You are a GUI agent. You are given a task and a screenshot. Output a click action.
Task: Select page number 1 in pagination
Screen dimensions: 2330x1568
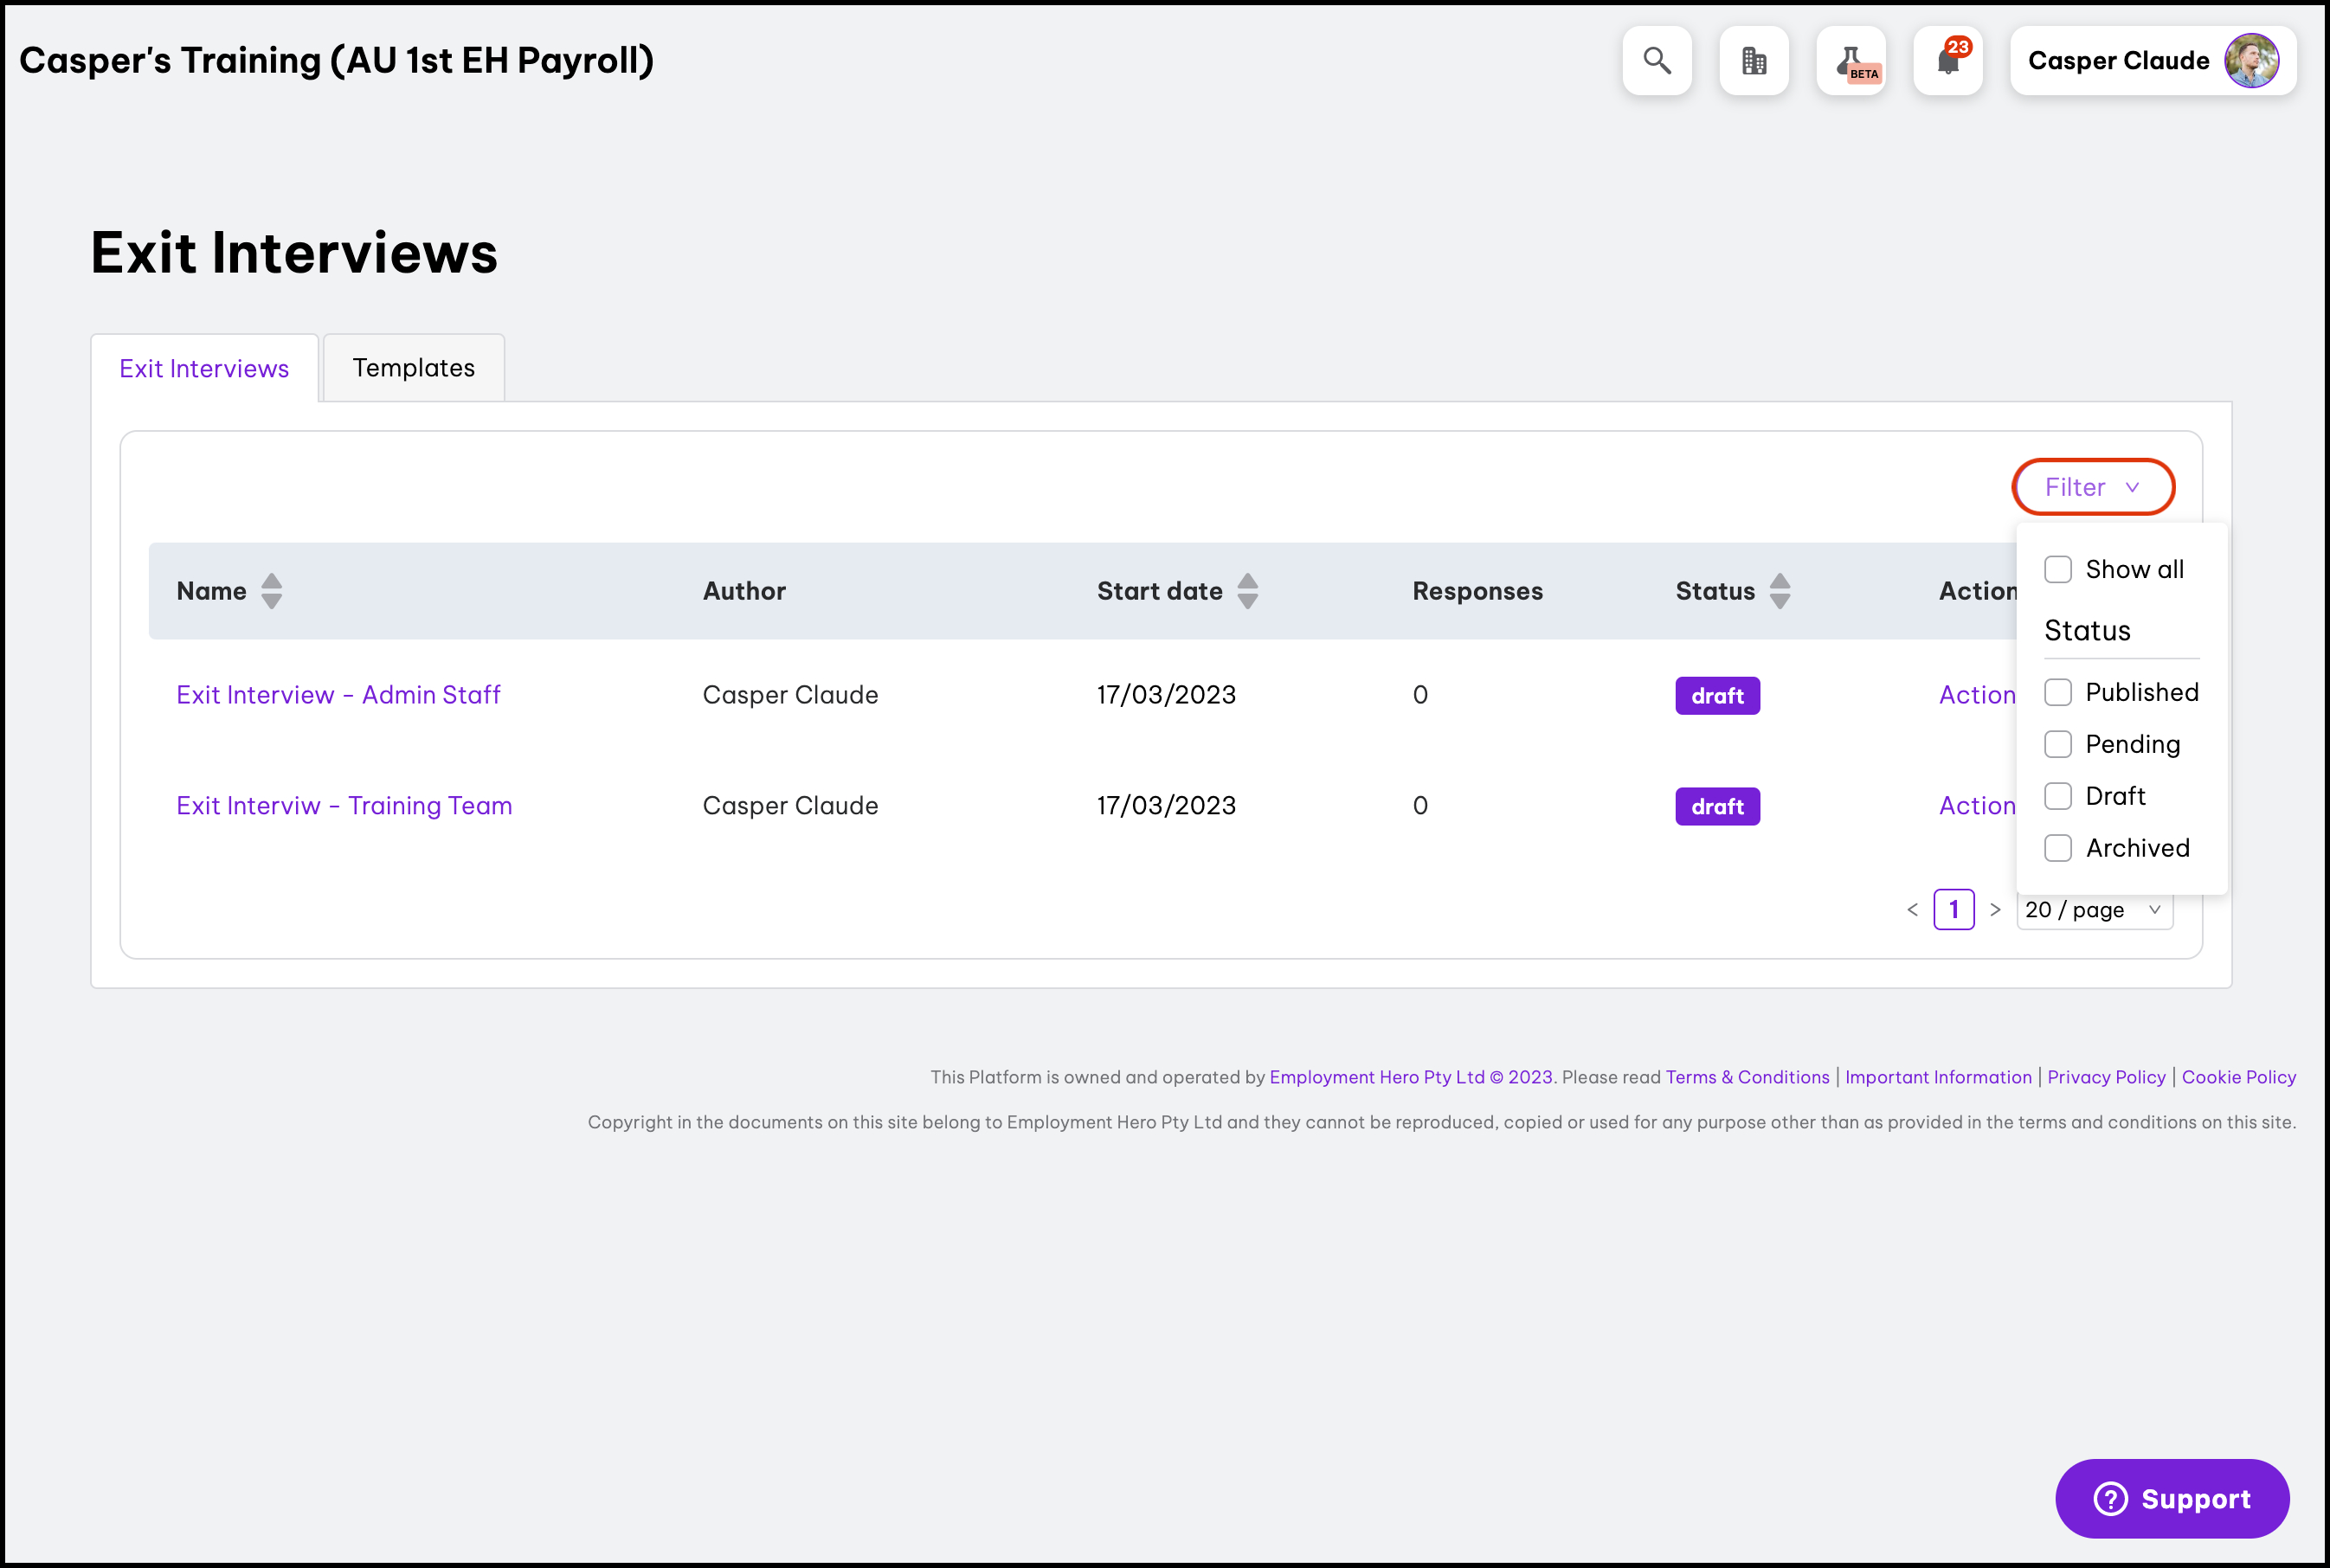1953,910
